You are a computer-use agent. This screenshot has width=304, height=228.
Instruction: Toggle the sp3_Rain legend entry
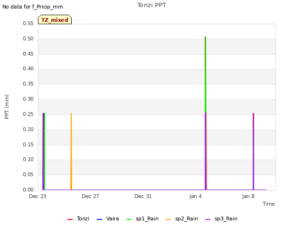pyautogui.click(x=221, y=219)
